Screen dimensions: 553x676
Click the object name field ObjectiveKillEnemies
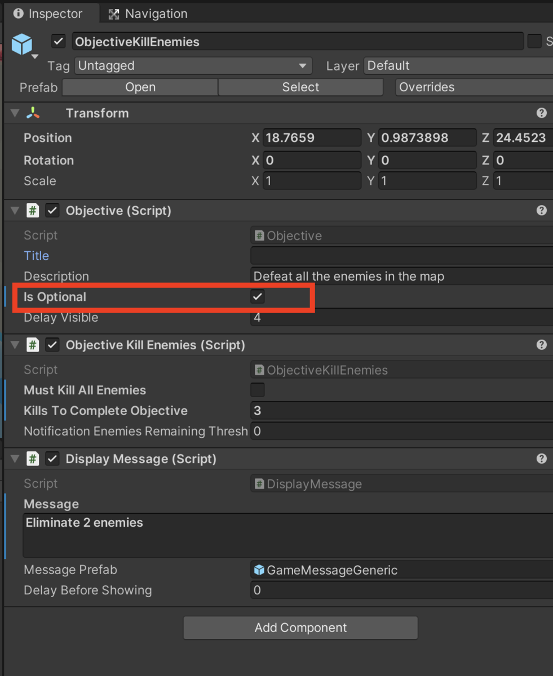click(298, 42)
